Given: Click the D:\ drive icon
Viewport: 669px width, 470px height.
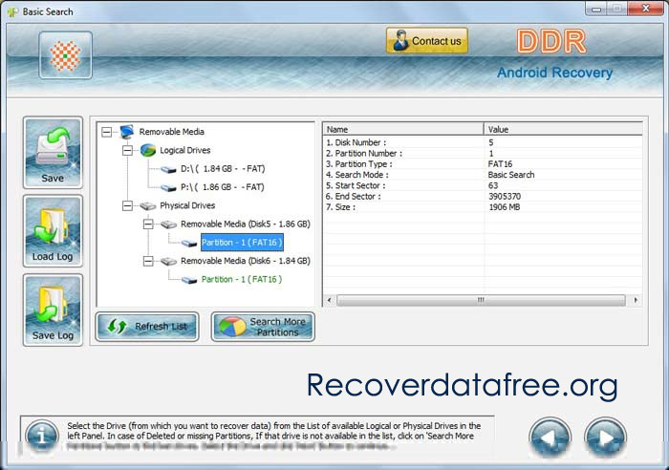Looking at the screenshot, I should tap(168, 170).
